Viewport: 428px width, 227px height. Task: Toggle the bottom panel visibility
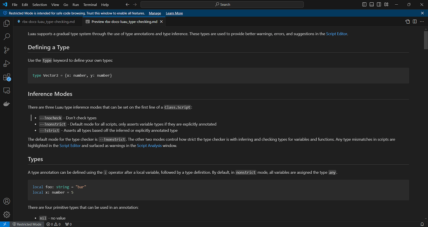point(371,4)
